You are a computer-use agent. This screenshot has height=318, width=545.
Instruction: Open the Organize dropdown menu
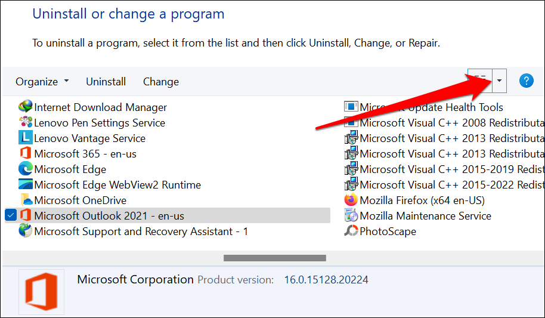42,82
